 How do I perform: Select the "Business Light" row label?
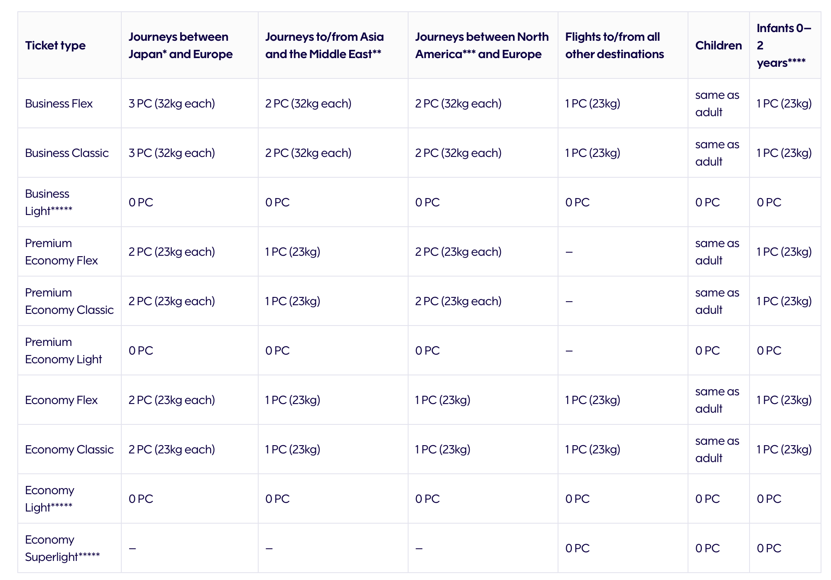coord(49,202)
